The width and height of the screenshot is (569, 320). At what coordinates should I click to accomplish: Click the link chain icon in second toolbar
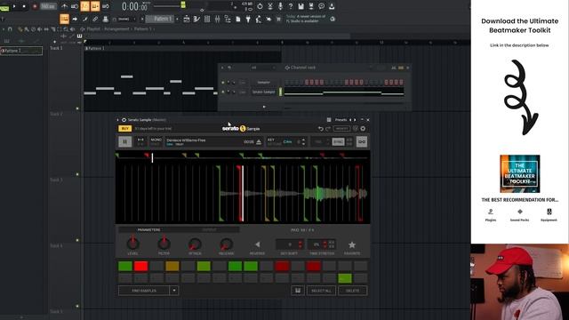pos(95,19)
